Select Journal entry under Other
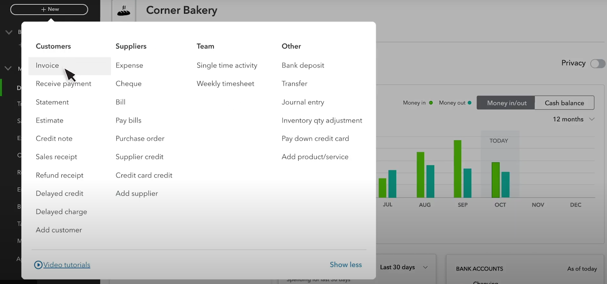The width and height of the screenshot is (607, 284). pyautogui.click(x=302, y=102)
